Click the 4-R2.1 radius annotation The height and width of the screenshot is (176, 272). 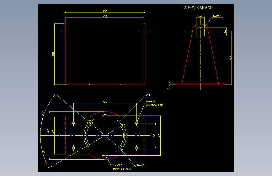(217, 16)
